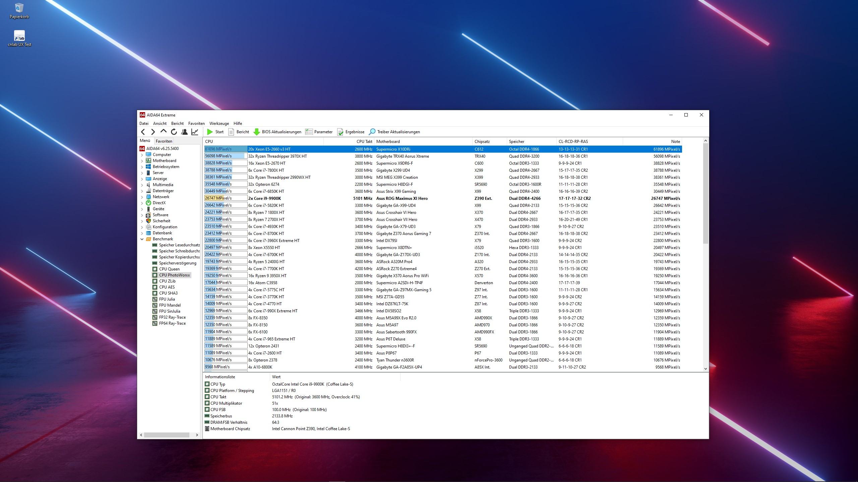Viewport: 858px width, 482px height.
Task: Select CPU Queen benchmark in tree
Action: [169, 269]
